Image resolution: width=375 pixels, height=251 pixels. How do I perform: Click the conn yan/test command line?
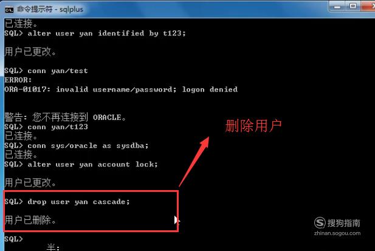point(46,71)
